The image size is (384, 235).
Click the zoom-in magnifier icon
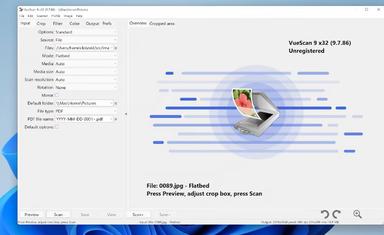[x=358, y=214]
